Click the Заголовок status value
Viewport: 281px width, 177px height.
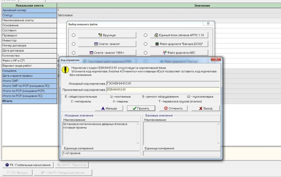[65, 15]
